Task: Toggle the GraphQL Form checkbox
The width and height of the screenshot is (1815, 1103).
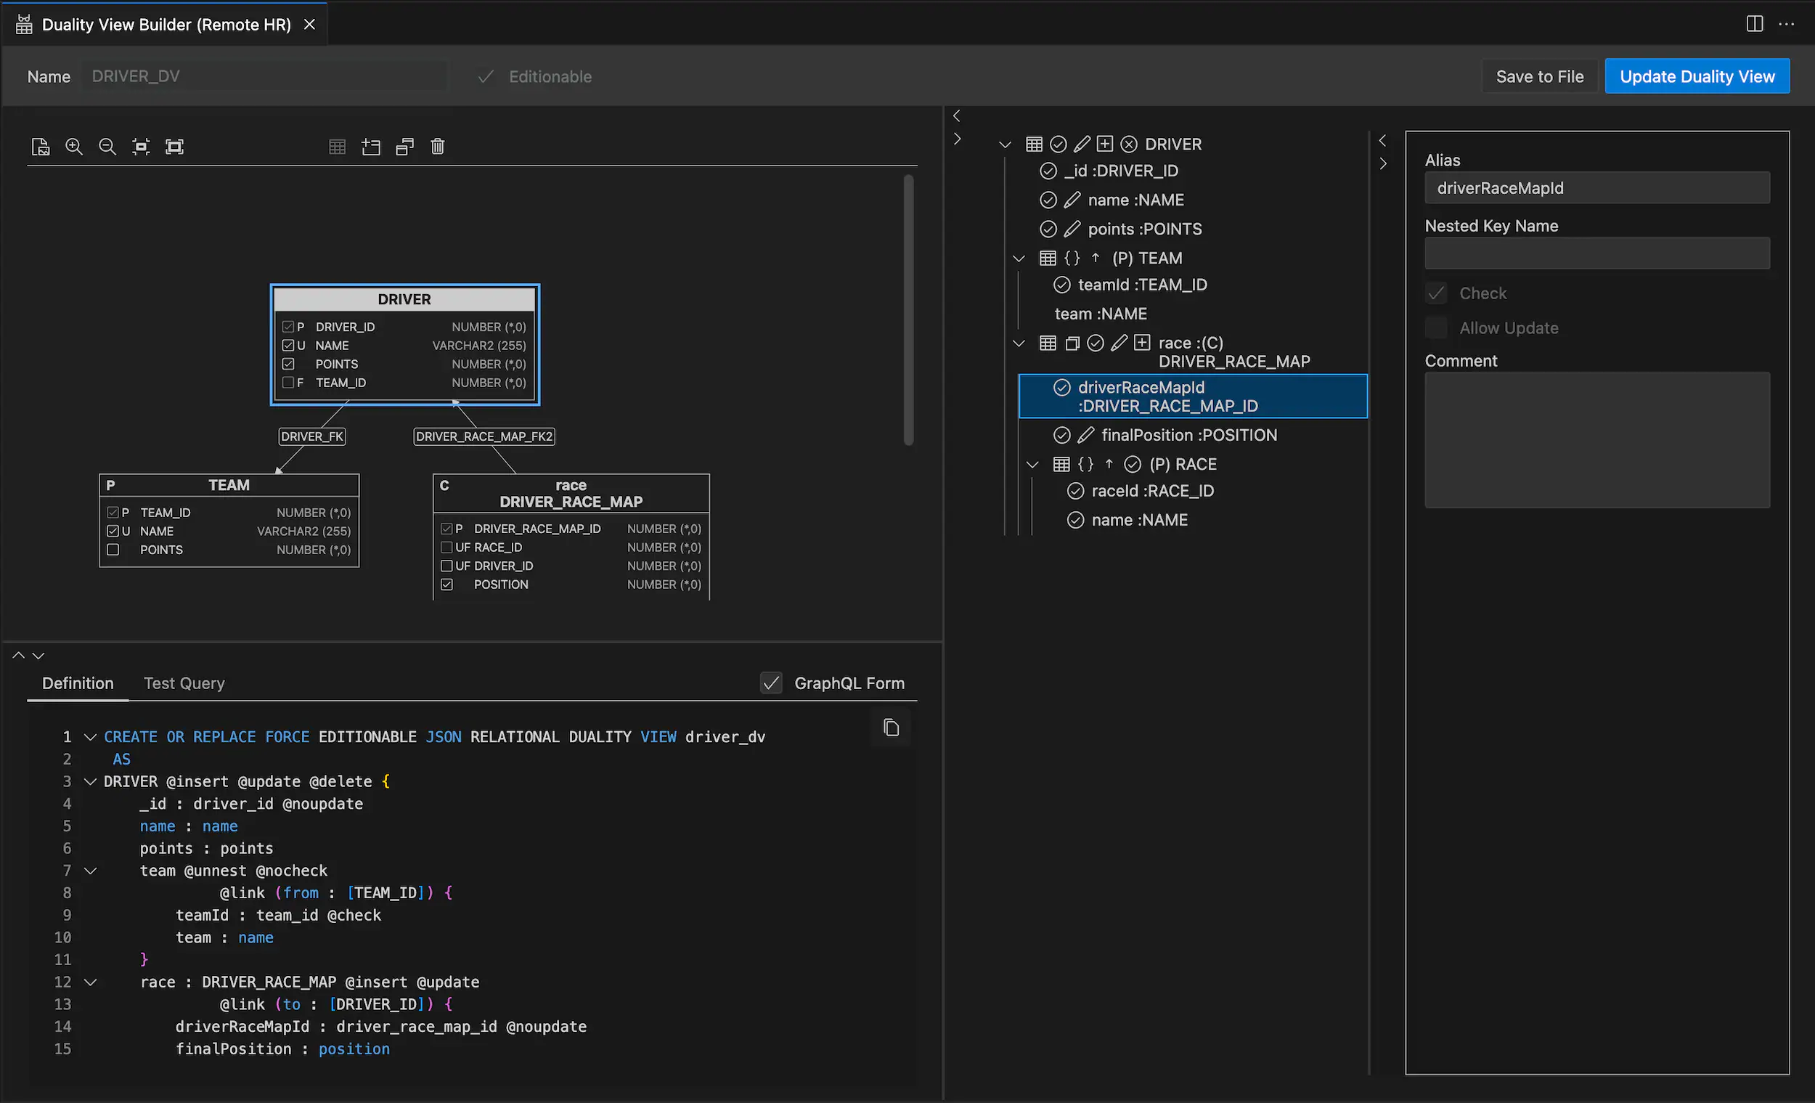Action: [771, 683]
